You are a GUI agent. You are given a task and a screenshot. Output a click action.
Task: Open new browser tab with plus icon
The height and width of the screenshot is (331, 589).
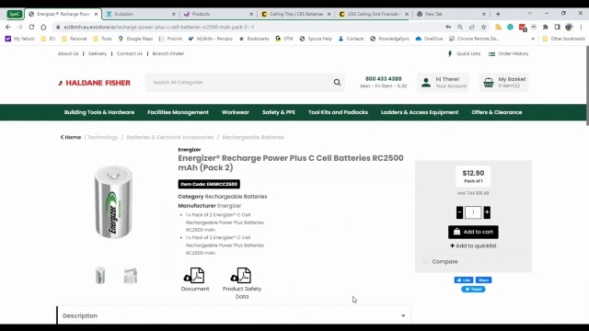click(x=498, y=14)
